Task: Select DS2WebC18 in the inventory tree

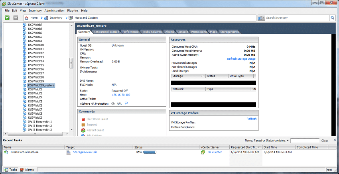Action: click(36, 77)
